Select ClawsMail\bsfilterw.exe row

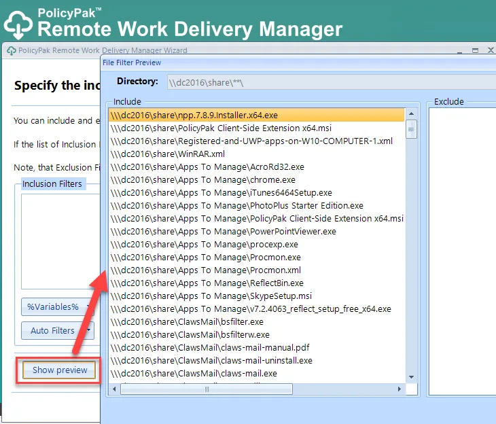pyautogui.click(x=257, y=335)
